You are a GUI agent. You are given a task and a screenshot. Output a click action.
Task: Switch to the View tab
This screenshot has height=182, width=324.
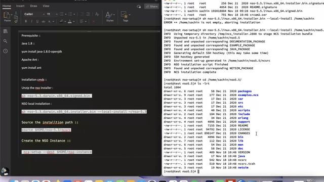(x=46, y=6)
